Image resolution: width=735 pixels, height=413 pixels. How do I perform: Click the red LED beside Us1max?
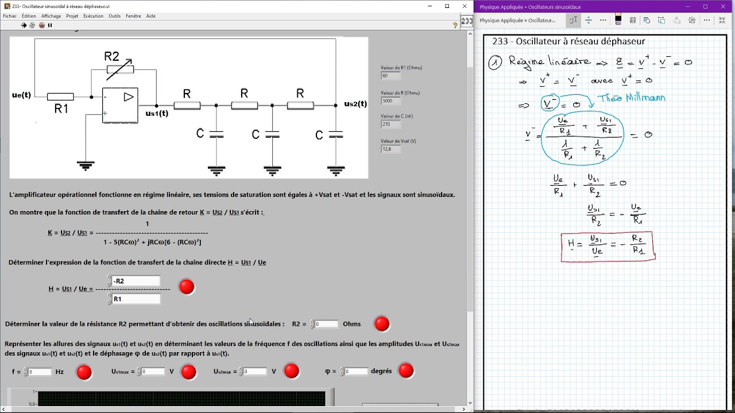[188, 372]
